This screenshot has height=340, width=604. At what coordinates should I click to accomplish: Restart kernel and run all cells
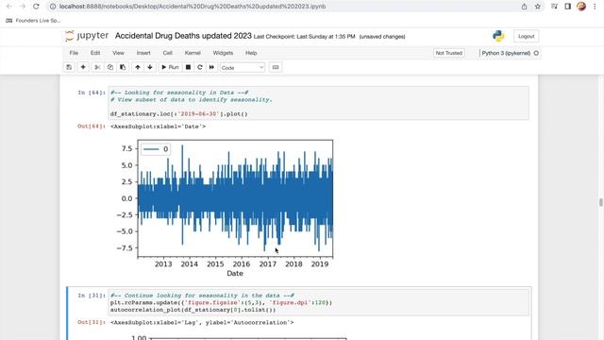211,67
